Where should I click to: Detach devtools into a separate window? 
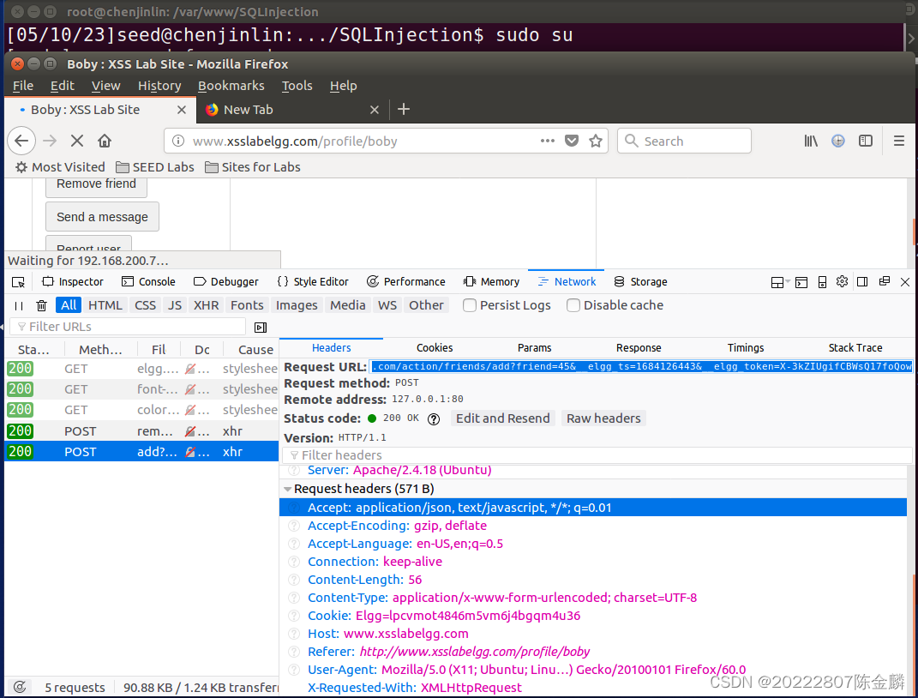pos(885,281)
